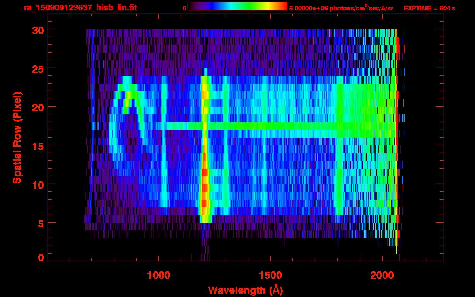Click the Spatial Row (Pixel) axis title
Viewport: 475px width, 297px height.
17,138
